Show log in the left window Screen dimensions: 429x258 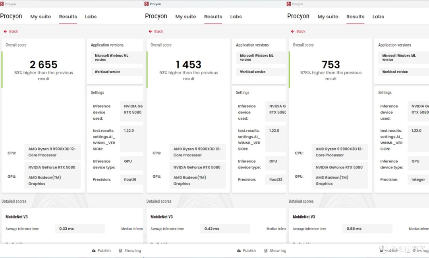coord(130,250)
